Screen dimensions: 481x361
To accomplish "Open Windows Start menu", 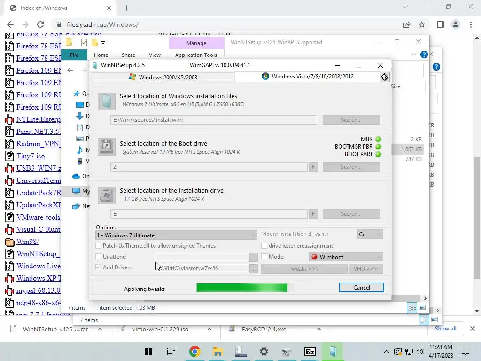I will coord(148,352).
